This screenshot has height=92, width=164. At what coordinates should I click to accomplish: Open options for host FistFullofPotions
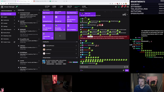pos(76,46)
